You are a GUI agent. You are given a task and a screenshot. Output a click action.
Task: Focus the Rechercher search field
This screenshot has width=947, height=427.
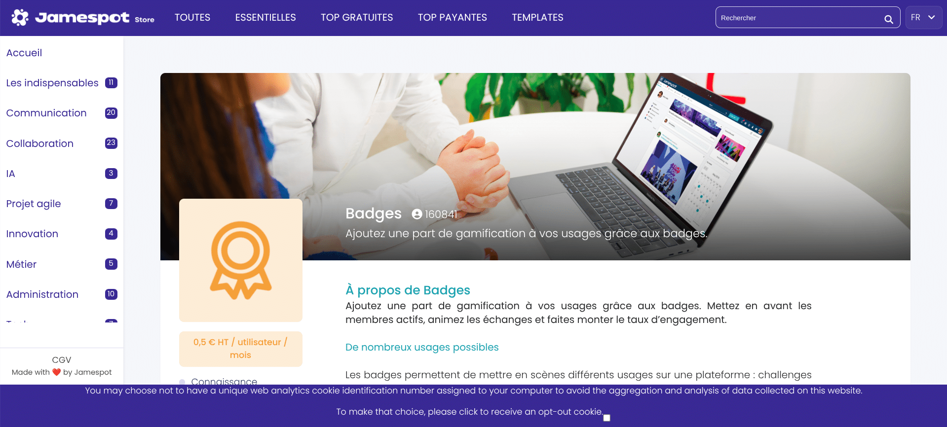point(799,18)
